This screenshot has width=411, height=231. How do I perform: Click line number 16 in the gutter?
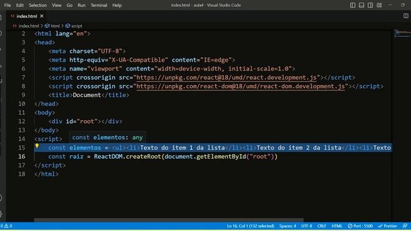click(x=21, y=157)
